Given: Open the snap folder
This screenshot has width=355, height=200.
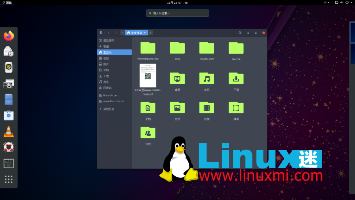Looking at the screenshot, I should [177, 48].
